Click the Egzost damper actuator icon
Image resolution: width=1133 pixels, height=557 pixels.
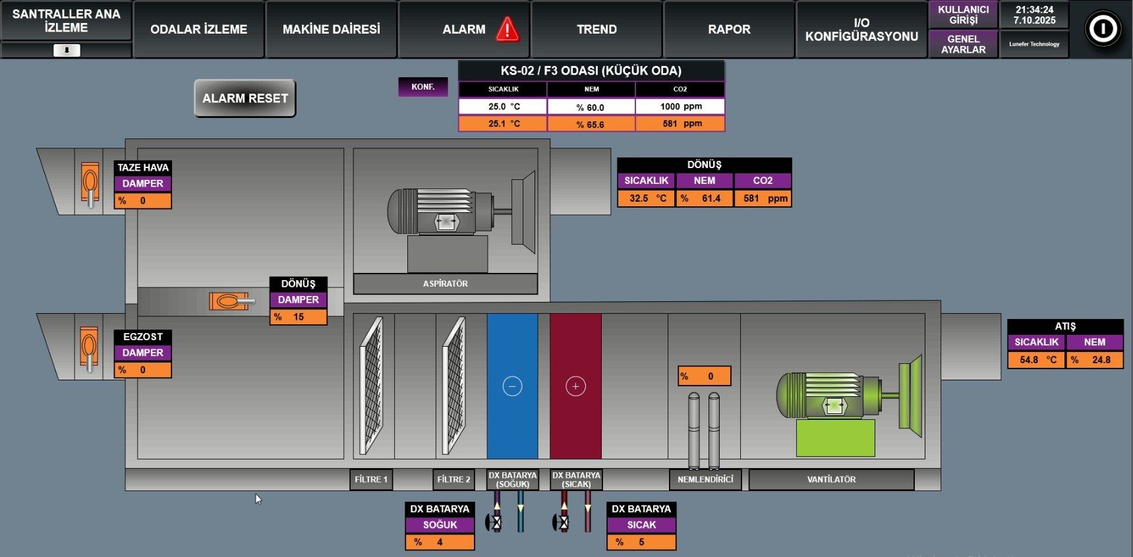coord(89,349)
